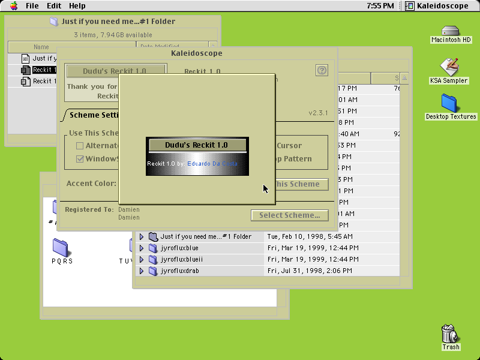Click the Accent Color label

click(91, 184)
